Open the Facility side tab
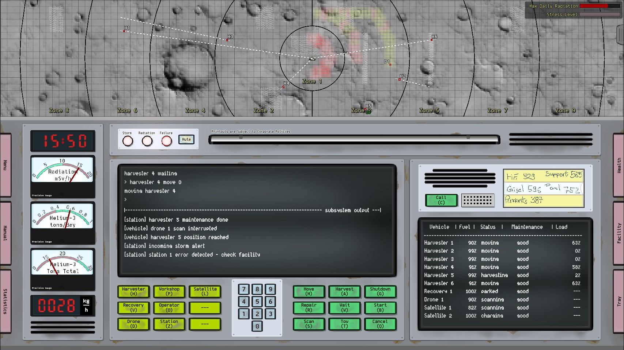The height and width of the screenshot is (350, 624). [x=619, y=233]
